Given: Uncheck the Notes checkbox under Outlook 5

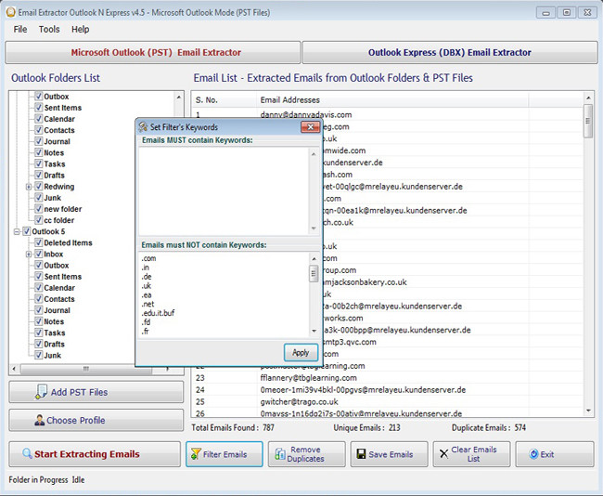Looking at the screenshot, I should (38, 321).
